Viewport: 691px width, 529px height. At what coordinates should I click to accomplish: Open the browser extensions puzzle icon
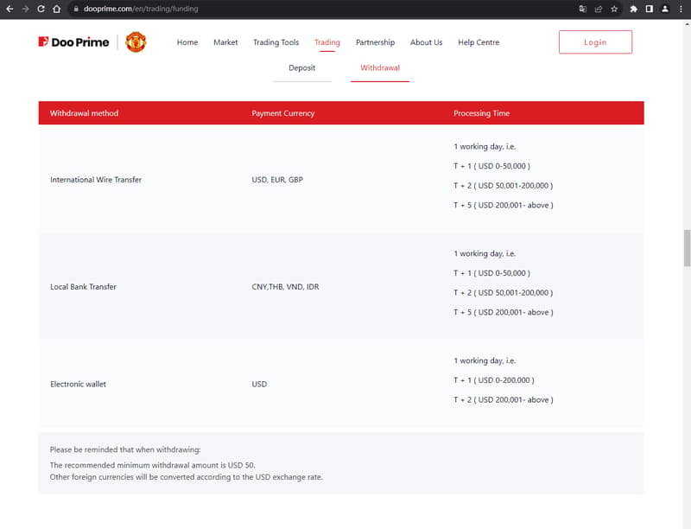(634, 9)
